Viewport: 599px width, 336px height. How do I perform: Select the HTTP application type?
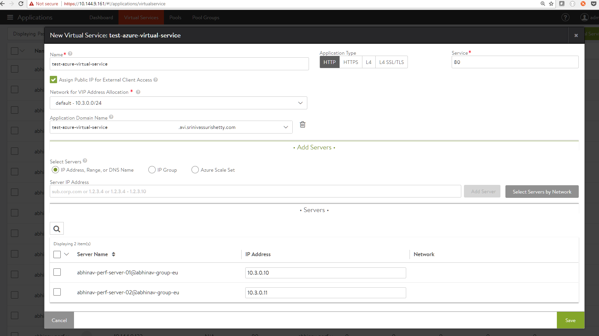pyautogui.click(x=330, y=62)
